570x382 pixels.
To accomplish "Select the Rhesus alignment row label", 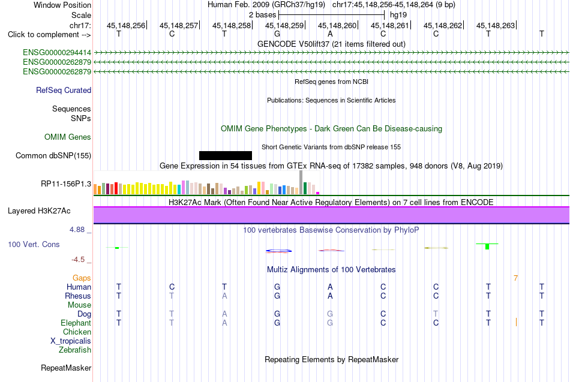I will click(x=78, y=296).
